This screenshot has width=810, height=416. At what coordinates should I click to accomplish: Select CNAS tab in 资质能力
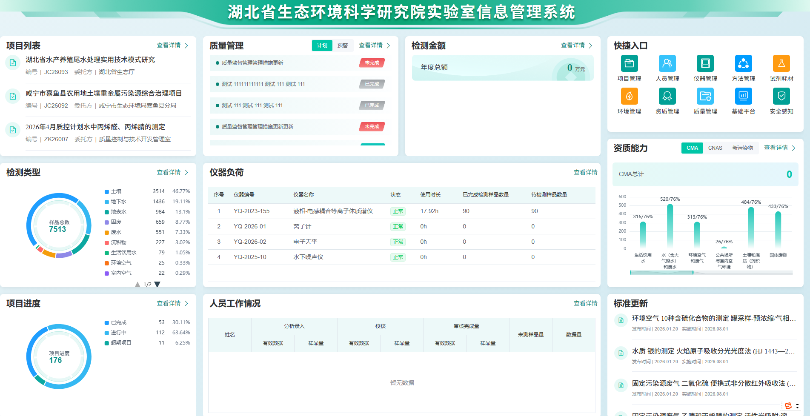[715, 148]
